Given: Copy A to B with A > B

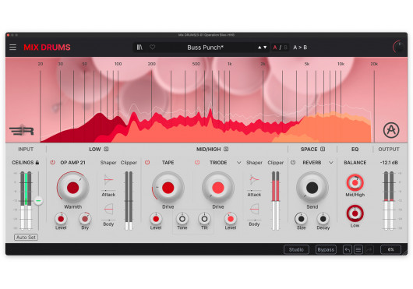Looking at the screenshot, I should click(300, 48).
